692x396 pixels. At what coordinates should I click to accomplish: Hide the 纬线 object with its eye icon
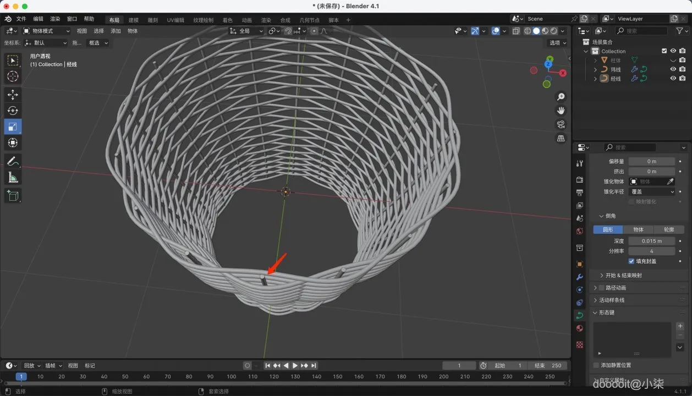point(673,69)
